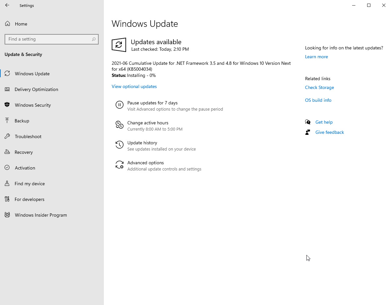Screen dimensions: 391x305
Task: Click the Update & Security heading
Action: 23,54
